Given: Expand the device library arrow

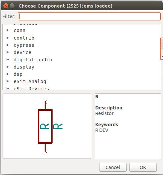Looking at the screenshot, I should (x=8, y=52).
